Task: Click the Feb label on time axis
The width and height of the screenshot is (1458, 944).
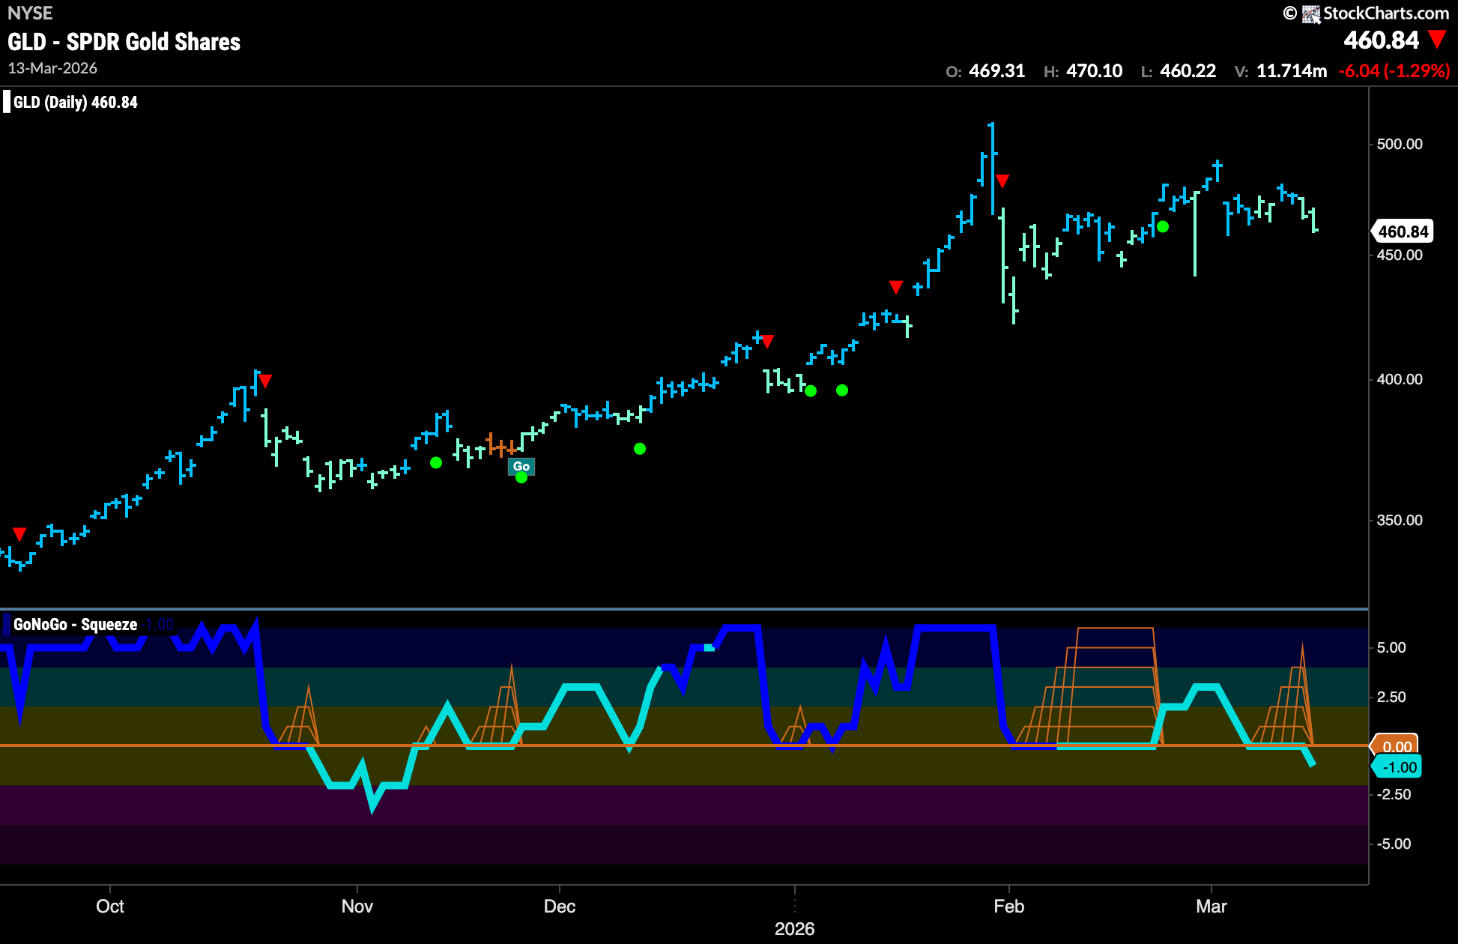Action: point(1009,907)
